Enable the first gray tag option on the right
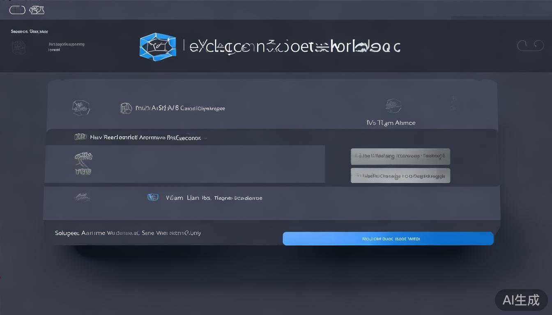Viewport: 552px width, 315px height. click(x=400, y=156)
